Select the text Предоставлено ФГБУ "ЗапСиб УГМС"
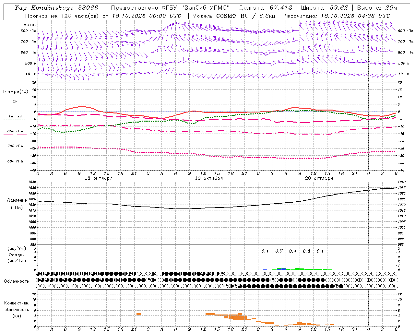The width and height of the screenshot is (415, 332). pyautogui.click(x=171, y=8)
